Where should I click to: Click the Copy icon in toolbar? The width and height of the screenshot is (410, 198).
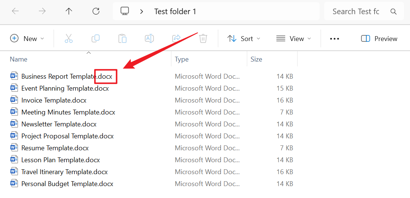96,38
